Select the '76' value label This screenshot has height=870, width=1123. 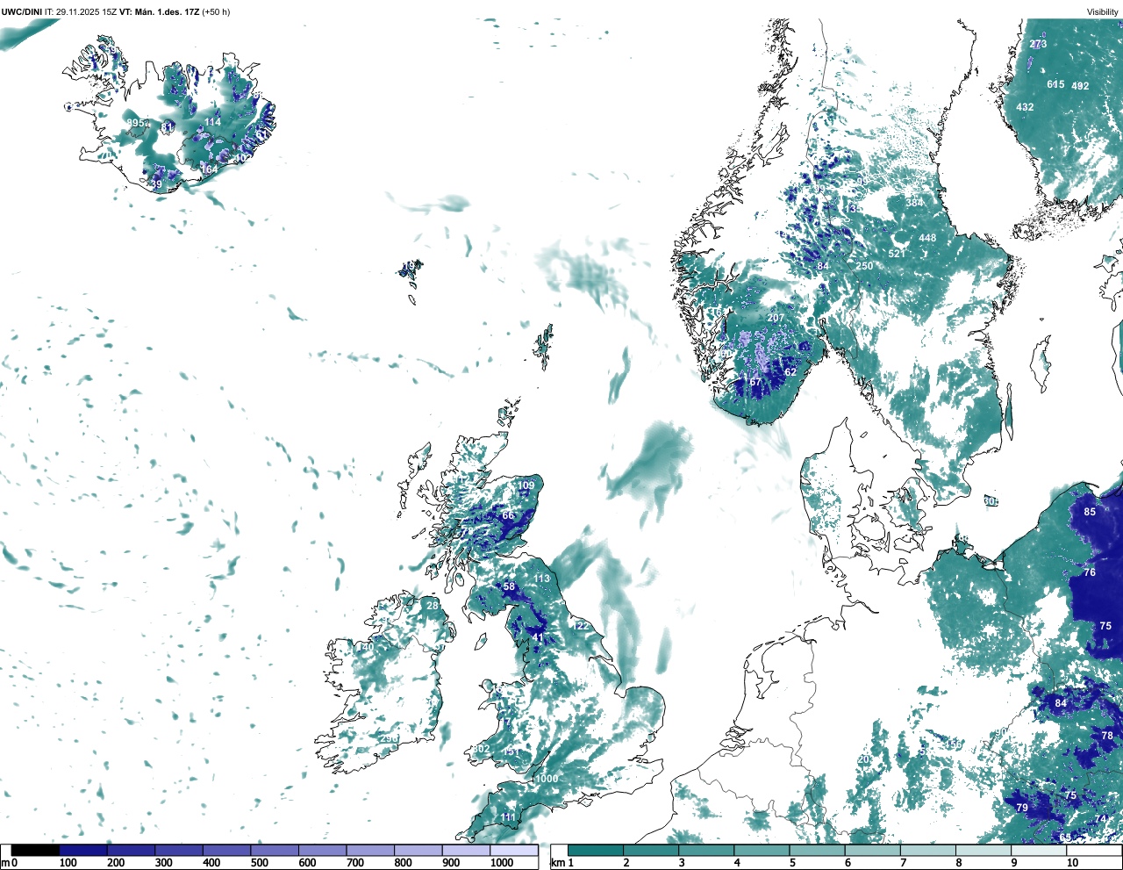coord(1090,572)
